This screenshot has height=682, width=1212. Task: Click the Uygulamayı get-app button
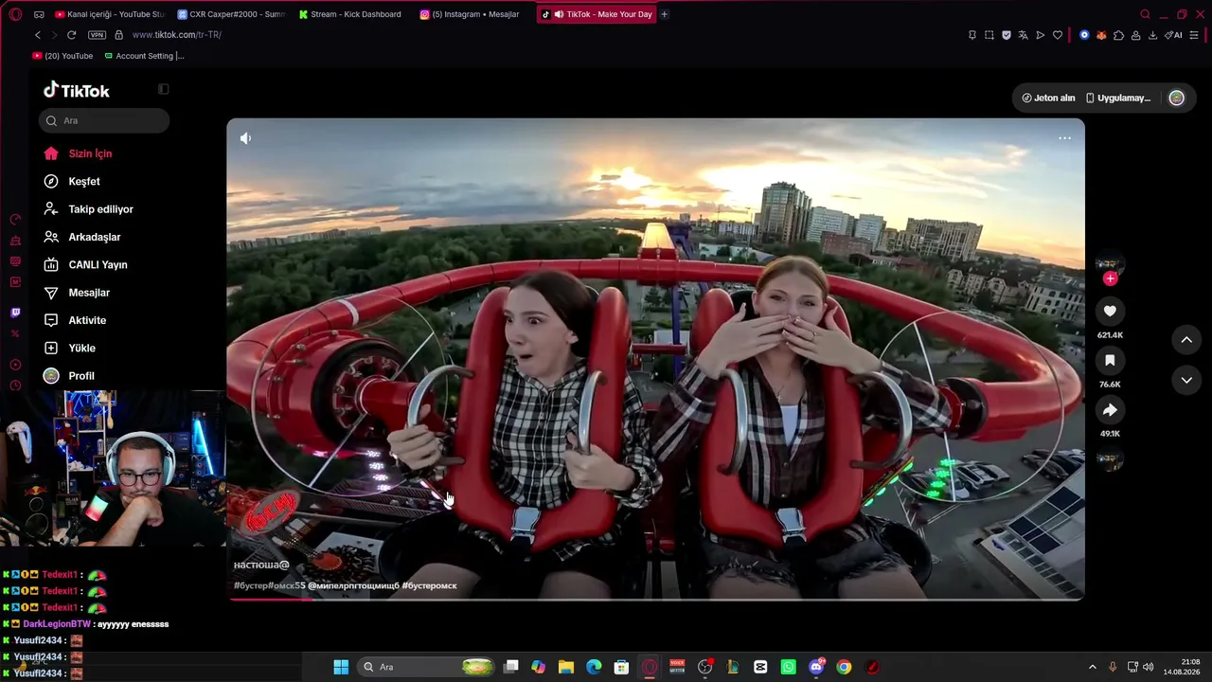(x=1118, y=98)
